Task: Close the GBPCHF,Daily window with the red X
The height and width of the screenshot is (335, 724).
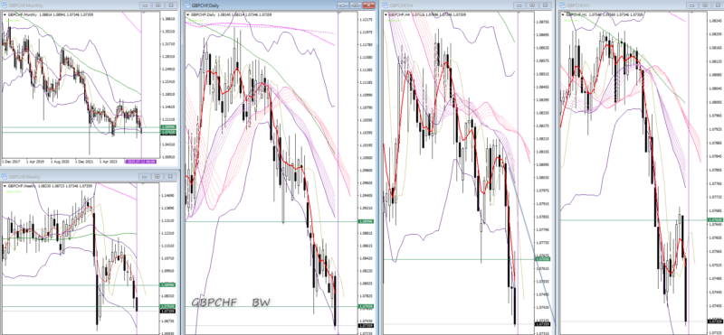Action: [368, 5]
